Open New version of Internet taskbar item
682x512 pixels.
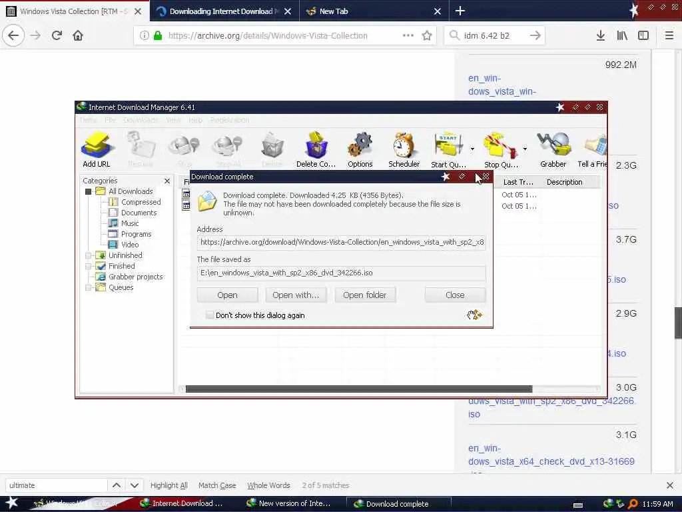(x=289, y=503)
